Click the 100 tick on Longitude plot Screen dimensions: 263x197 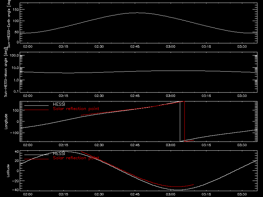click(16, 110)
